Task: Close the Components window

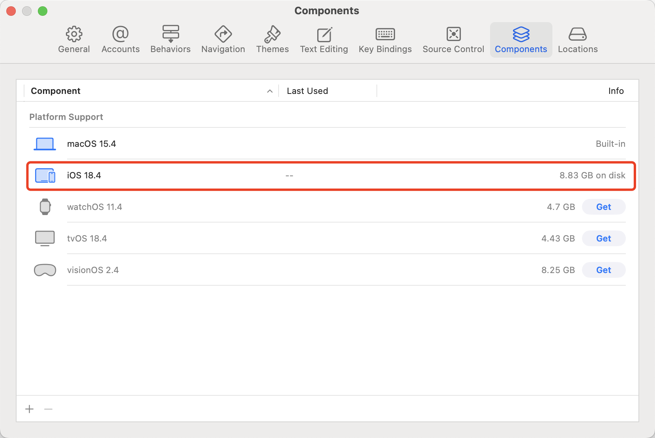Action: (11, 11)
